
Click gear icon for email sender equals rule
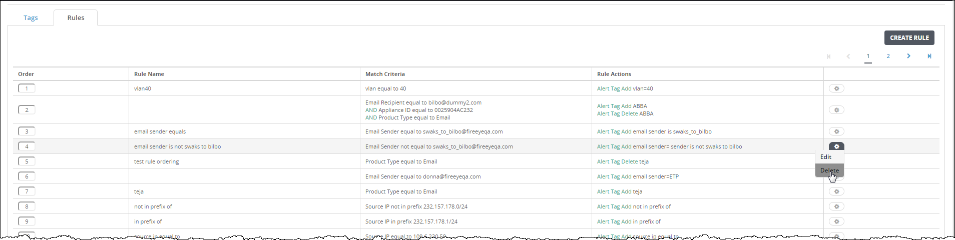point(836,131)
